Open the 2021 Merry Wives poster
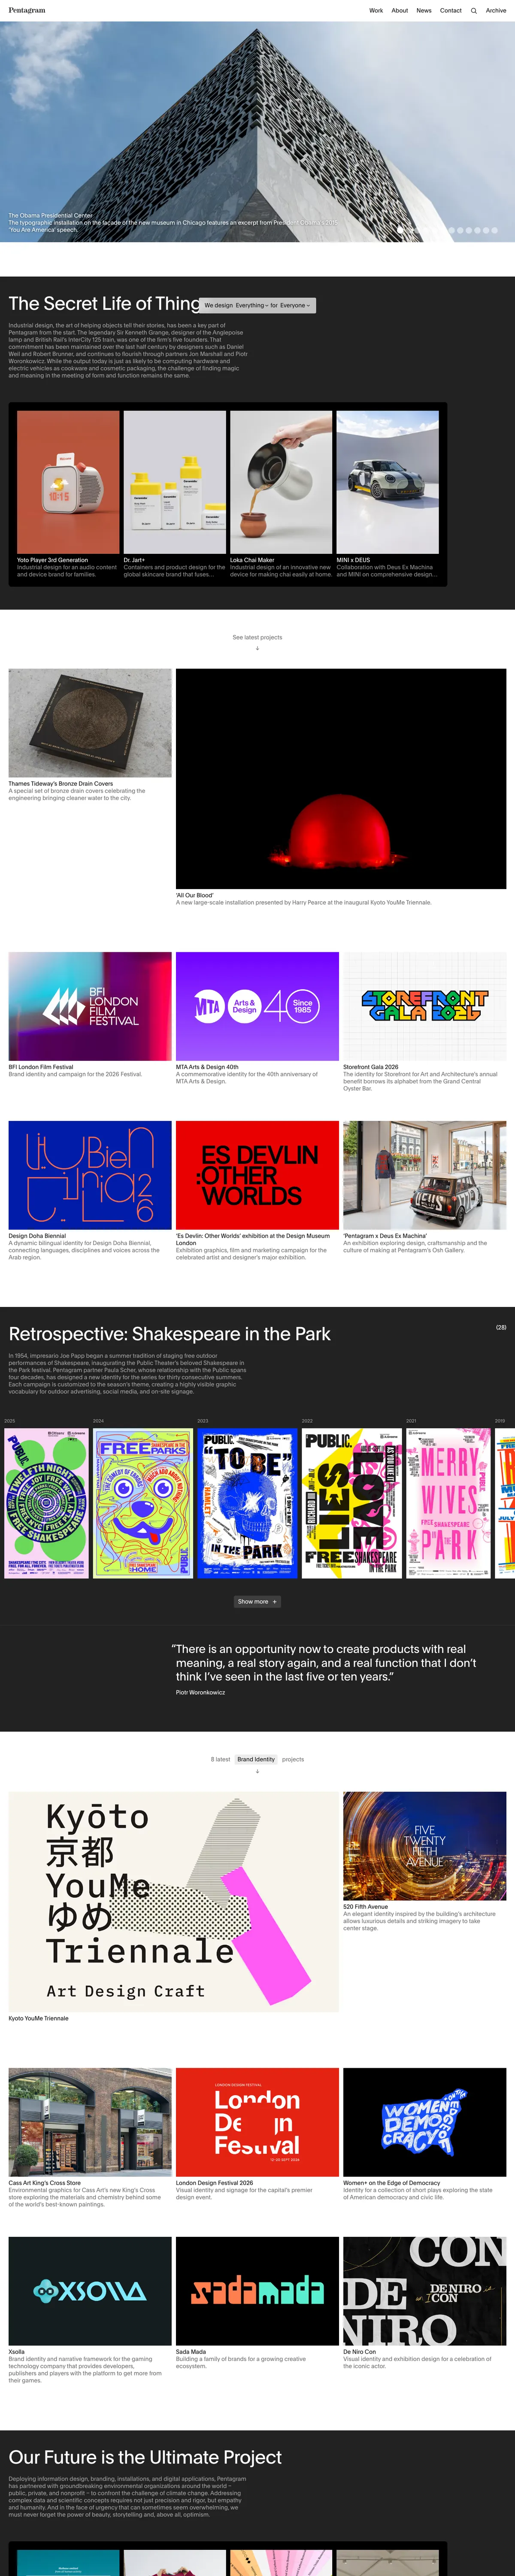 click(x=448, y=1503)
